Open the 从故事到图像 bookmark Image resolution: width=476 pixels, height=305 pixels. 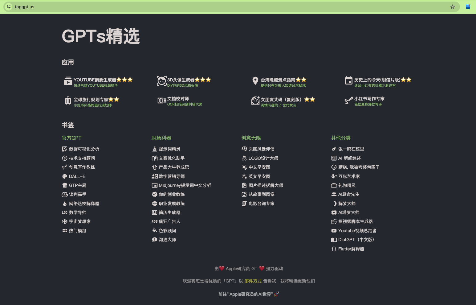click(262, 194)
